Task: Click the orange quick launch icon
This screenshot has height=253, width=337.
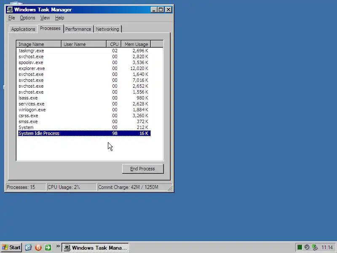Action: (x=38, y=248)
